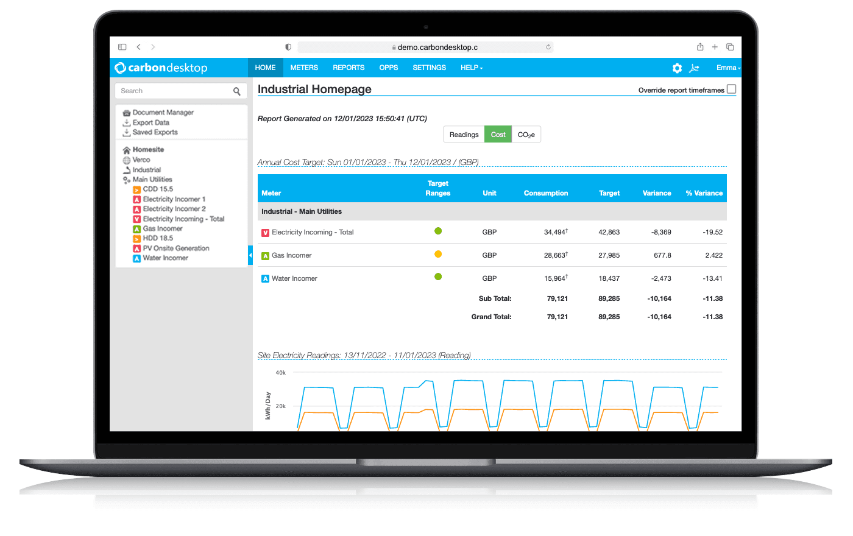The image size is (853, 536).
Task: Click the carbondesktop logo
Action: (x=161, y=68)
